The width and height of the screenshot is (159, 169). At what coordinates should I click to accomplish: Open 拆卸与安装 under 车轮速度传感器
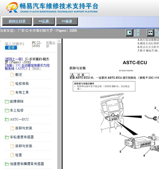24,146
